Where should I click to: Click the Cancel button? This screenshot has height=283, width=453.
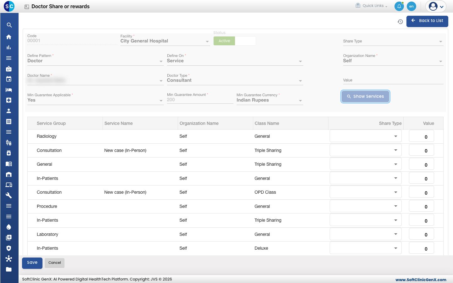pyautogui.click(x=55, y=263)
